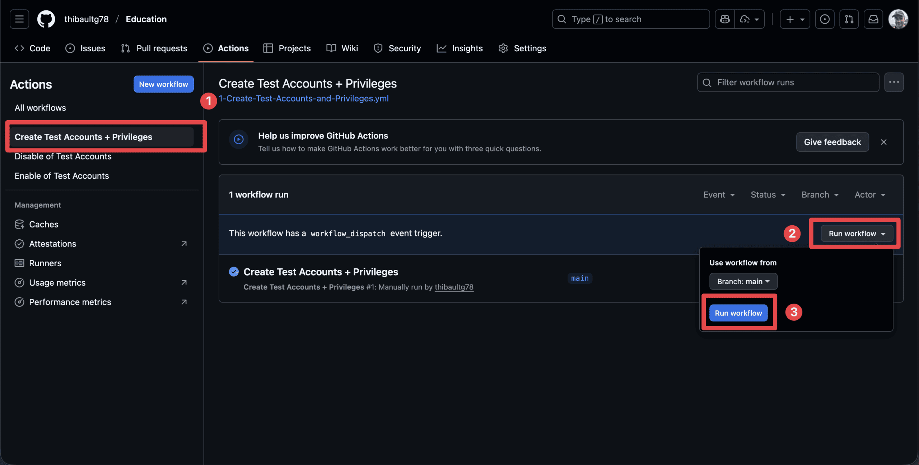Viewport: 919px width, 465px height.
Task: Open the three-dot workflow options menu
Action: click(894, 82)
